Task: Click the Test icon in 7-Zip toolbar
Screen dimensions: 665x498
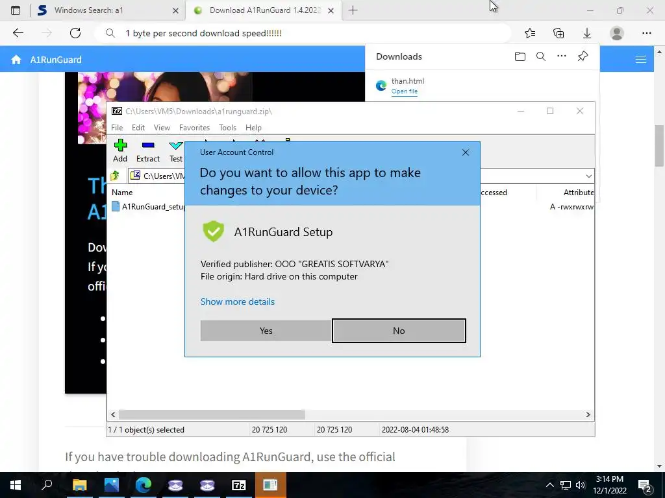Action: [x=175, y=150]
